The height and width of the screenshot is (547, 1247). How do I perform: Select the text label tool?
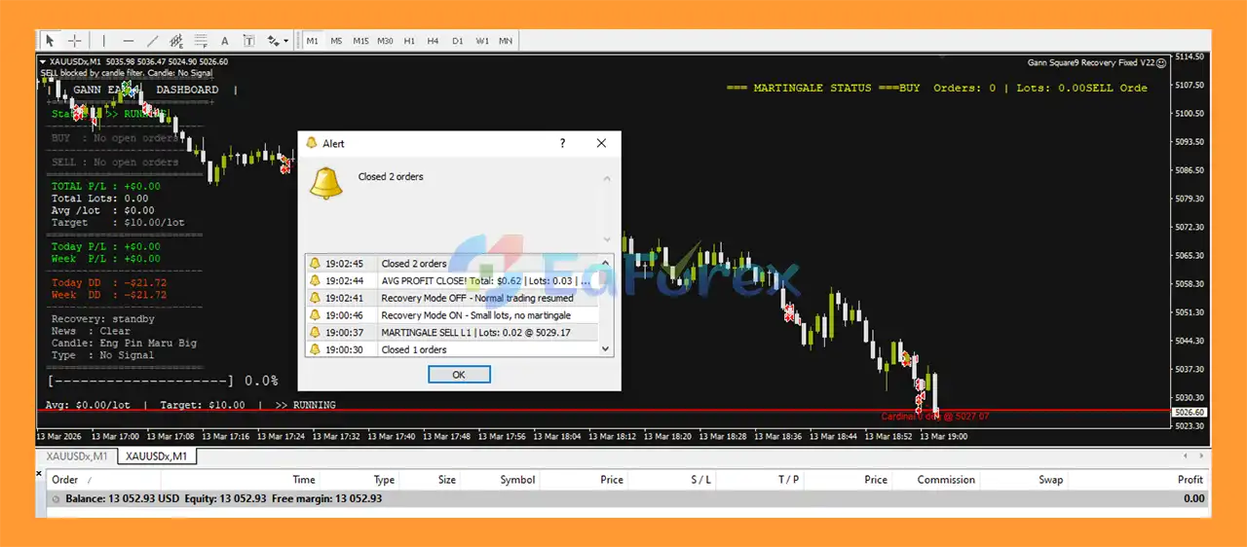coord(248,41)
